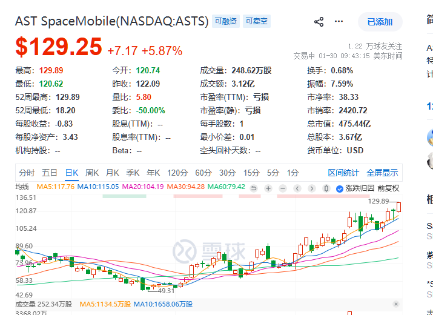Click the candlestick style icon

[x=326, y=188]
